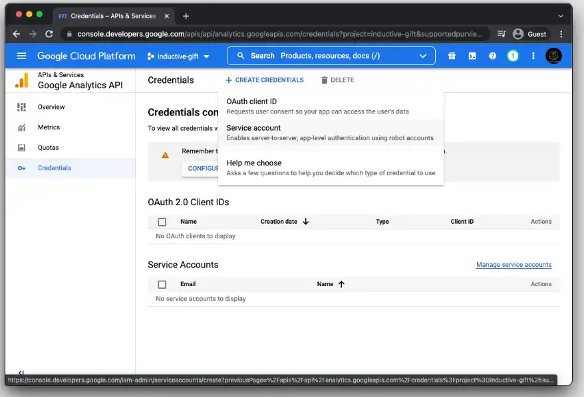
Task: Activate Cloud Shell terminal icon
Action: [x=472, y=56]
